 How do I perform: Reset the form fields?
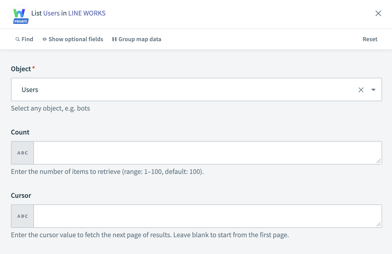pyautogui.click(x=370, y=39)
